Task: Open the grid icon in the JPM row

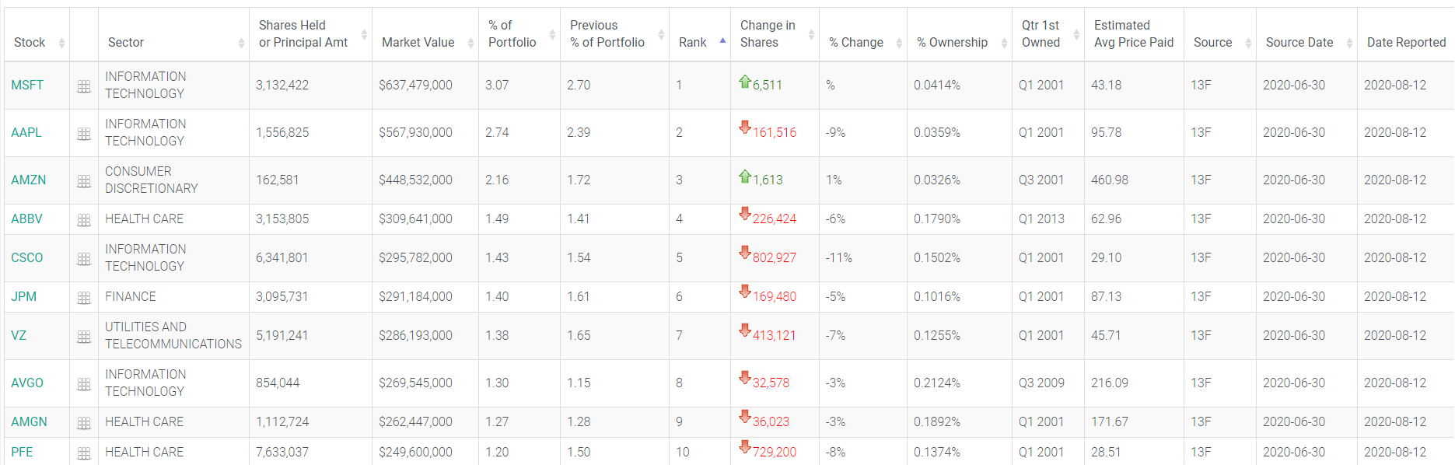Action: (84, 299)
